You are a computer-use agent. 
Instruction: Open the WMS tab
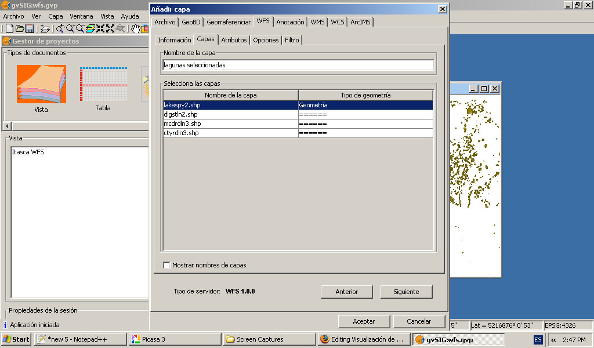coord(317,22)
